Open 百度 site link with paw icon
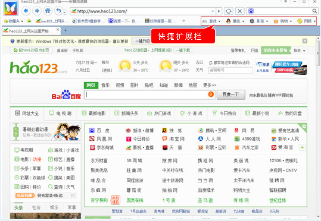Image resolution: width=321 pixels, height=221 pixels. pos(99,131)
